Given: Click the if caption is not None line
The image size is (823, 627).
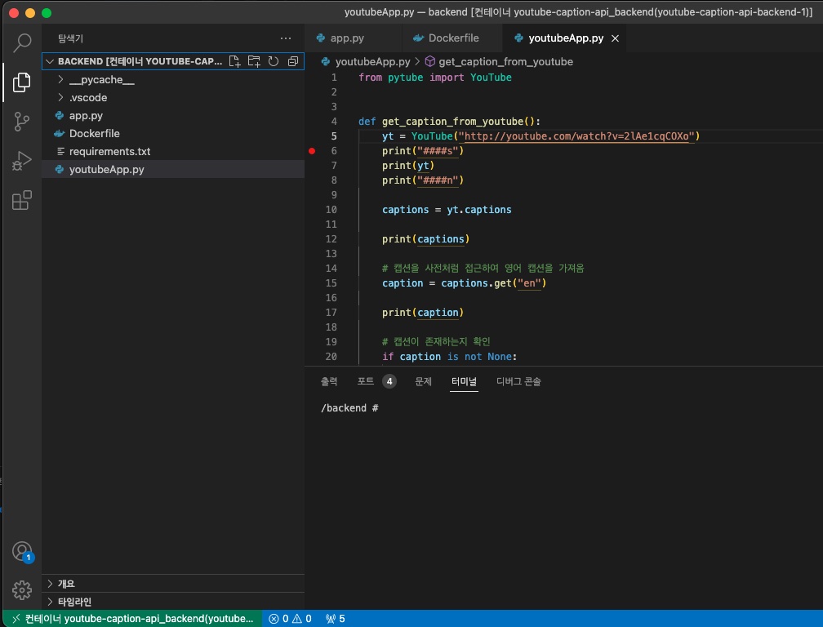Looking at the screenshot, I should pyautogui.click(x=449, y=357).
